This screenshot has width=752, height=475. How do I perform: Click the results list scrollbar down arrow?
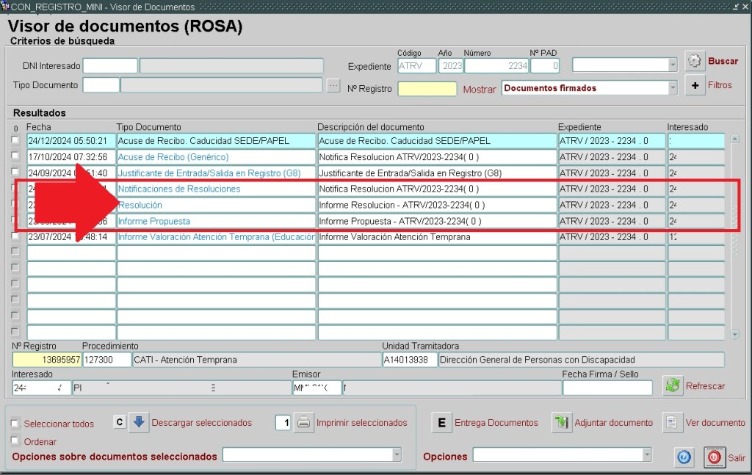pyautogui.click(x=735, y=334)
